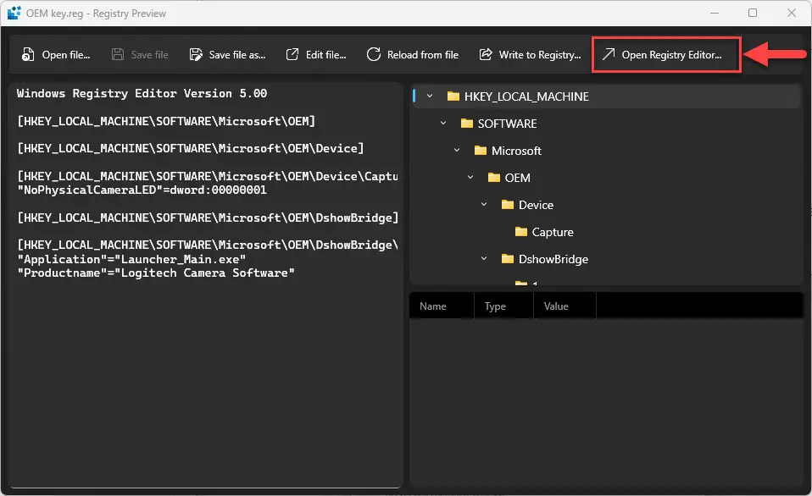Launch Edit file text label
The width and height of the screenshot is (812, 496).
pos(325,55)
